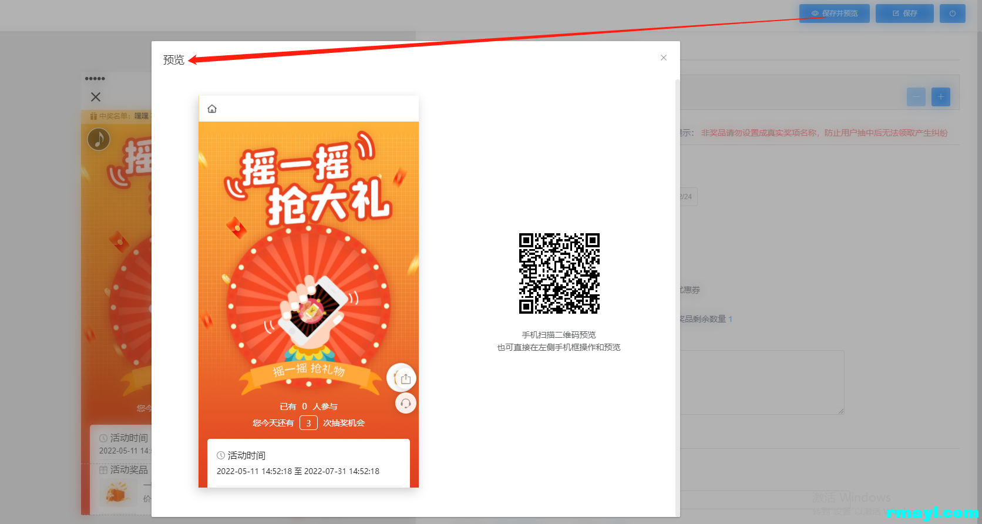This screenshot has height=524, width=982.
Task: Click the 活动奖品 heading in background phone
Action: point(124,469)
